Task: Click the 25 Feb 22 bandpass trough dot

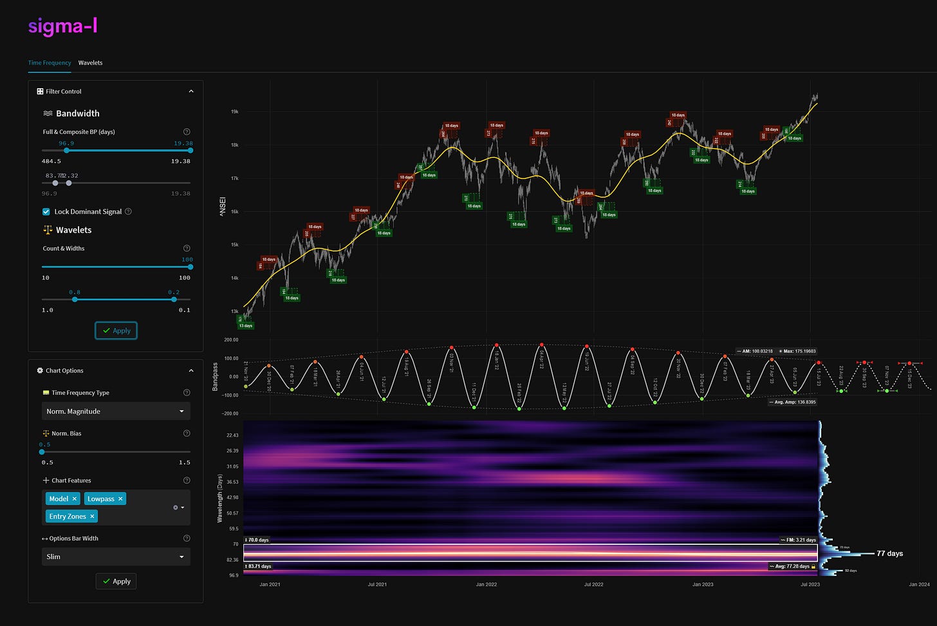Action: click(x=519, y=408)
